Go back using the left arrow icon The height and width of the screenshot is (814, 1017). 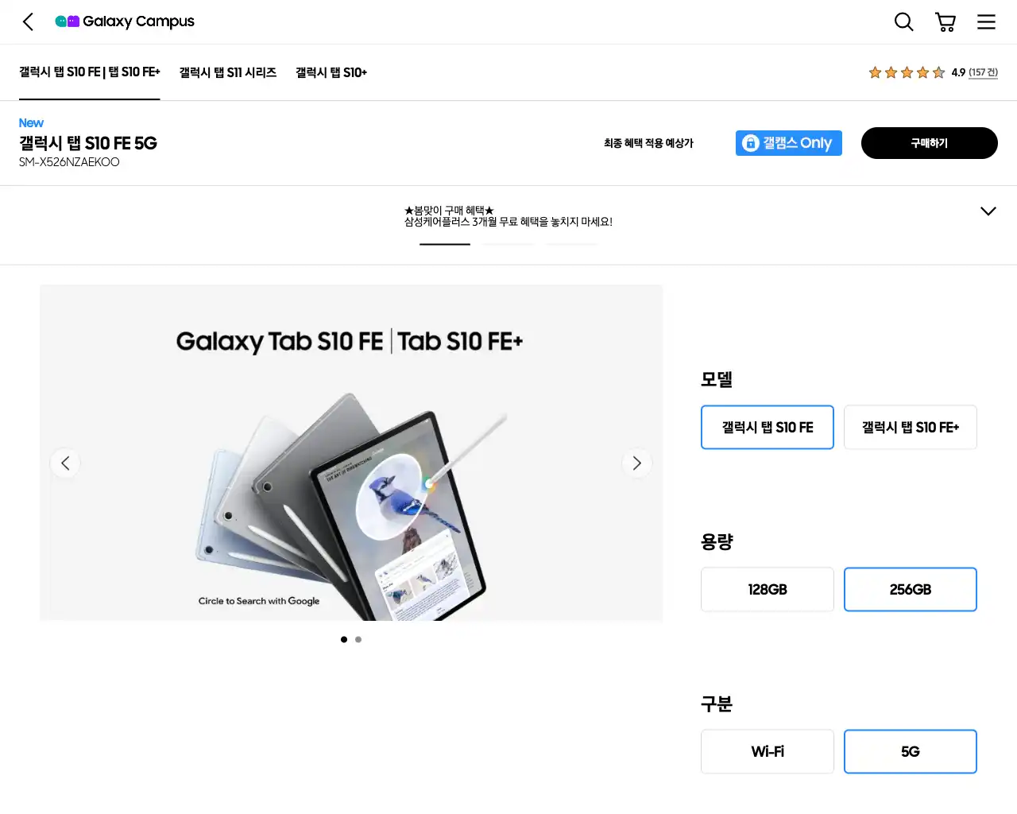(x=29, y=21)
